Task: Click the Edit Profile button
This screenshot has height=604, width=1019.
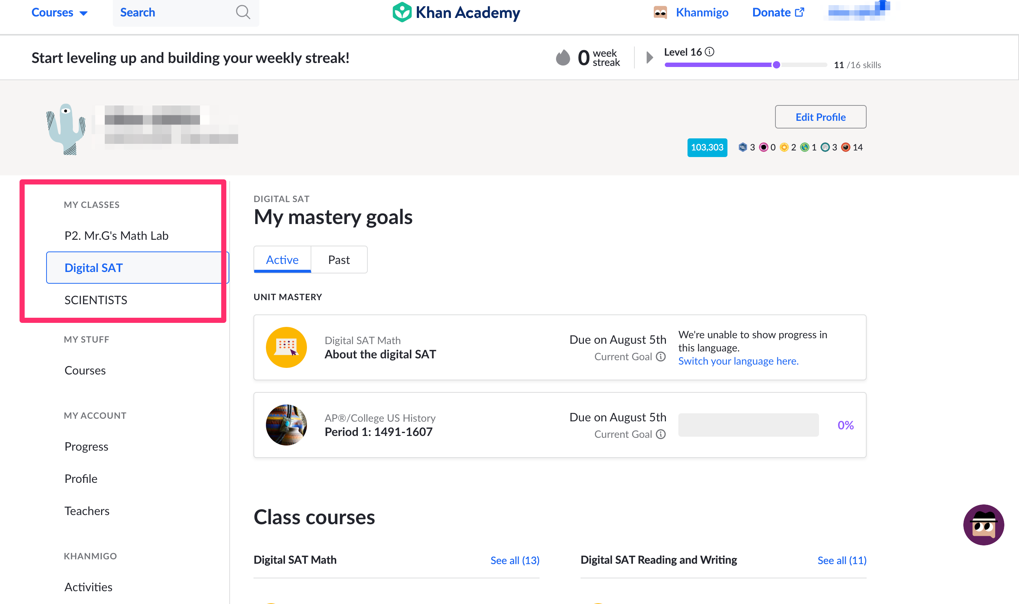Action: point(820,117)
